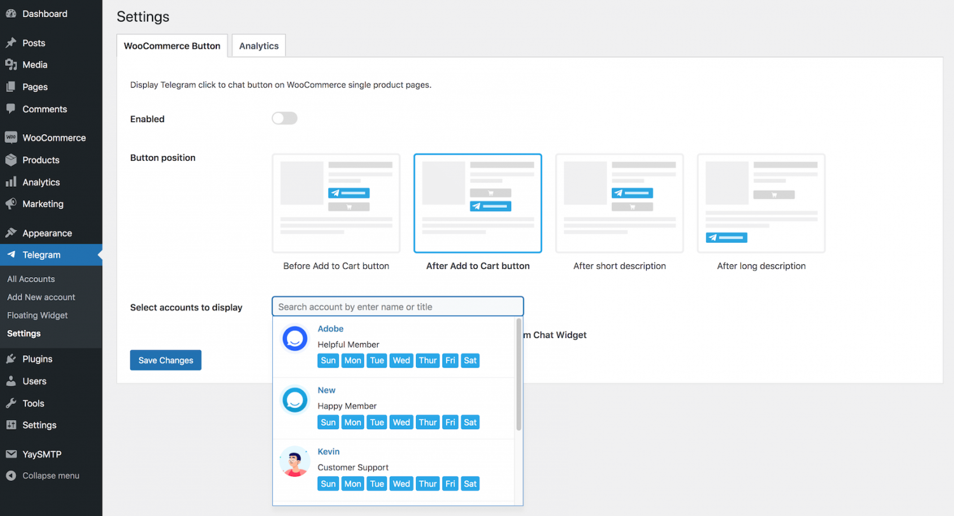Click the Products box icon
Viewport: 954px width, 516px height.
(11, 160)
